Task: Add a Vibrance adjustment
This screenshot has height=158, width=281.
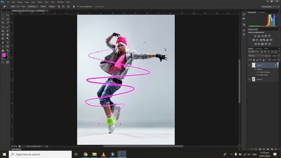Action: click(x=269, y=36)
